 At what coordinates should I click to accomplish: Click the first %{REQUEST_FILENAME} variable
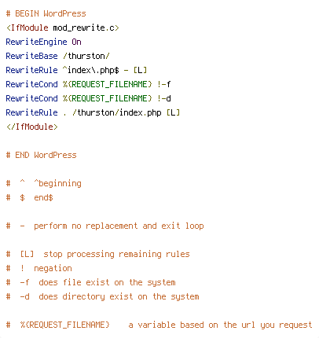point(108,84)
